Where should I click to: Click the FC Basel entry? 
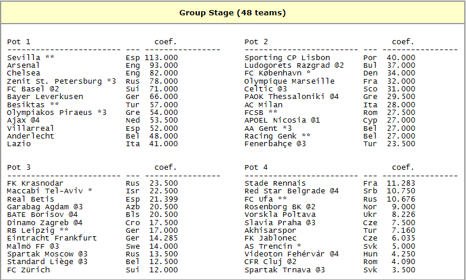coord(33,89)
